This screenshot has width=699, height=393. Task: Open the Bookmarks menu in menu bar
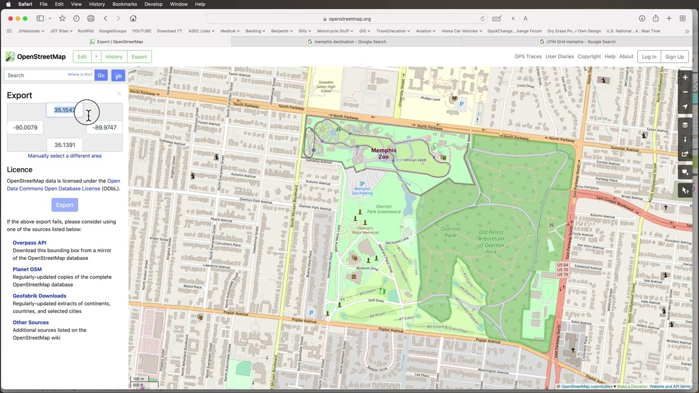[x=125, y=4]
